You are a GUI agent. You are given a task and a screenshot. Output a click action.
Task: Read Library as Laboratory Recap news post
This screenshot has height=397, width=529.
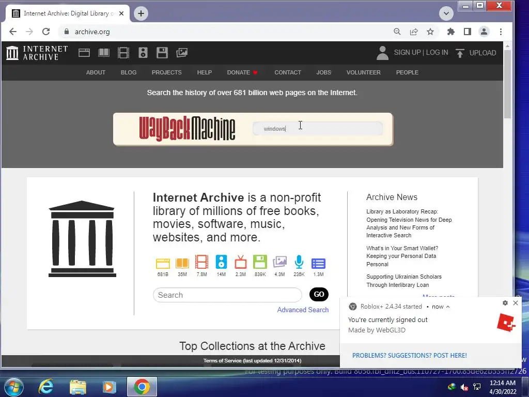pos(409,223)
